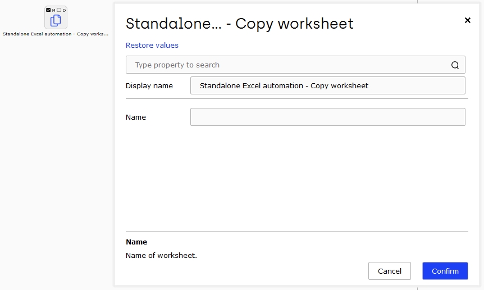484x290 pixels.
Task: Confirm the worksheet properties
Action: tap(445, 271)
